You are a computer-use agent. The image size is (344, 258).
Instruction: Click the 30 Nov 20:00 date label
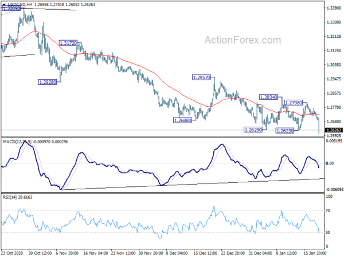click(150, 253)
